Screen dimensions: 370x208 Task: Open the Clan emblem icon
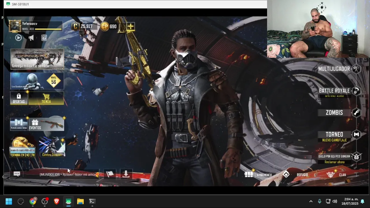click(x=330, y=174)
